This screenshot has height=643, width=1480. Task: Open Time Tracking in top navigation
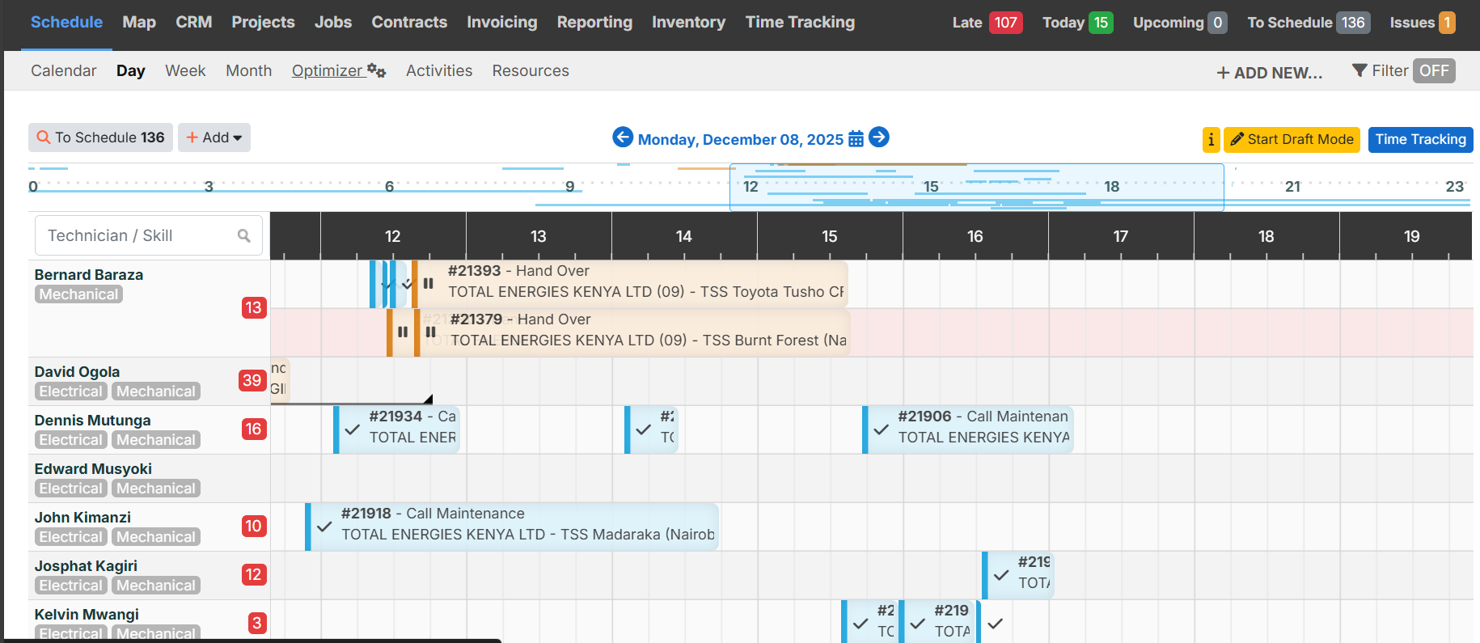[x=800, y=22]
